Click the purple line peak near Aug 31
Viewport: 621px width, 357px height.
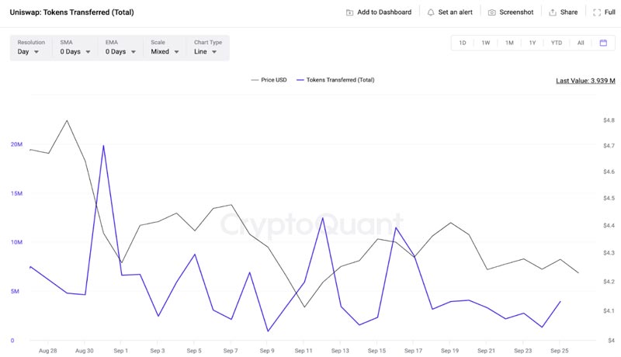(x=103, y=146)
